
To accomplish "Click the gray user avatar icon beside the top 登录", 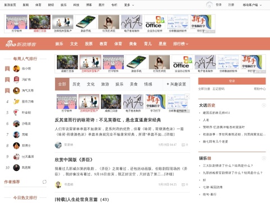I will pos(209,5).
